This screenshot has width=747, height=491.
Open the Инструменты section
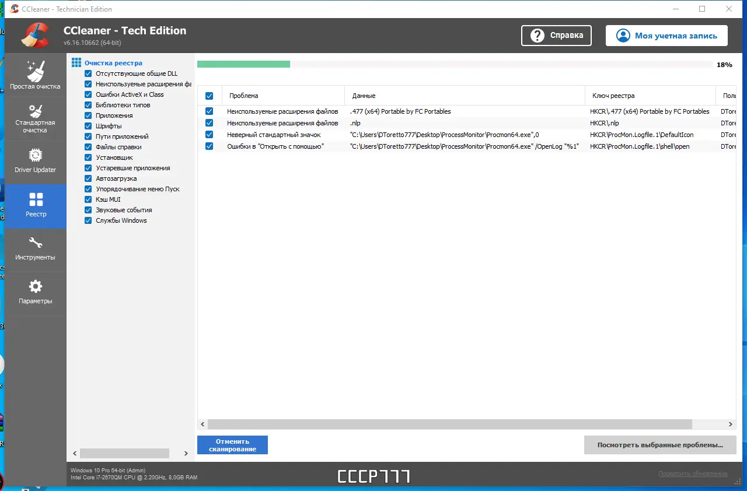tap(35, 250)
